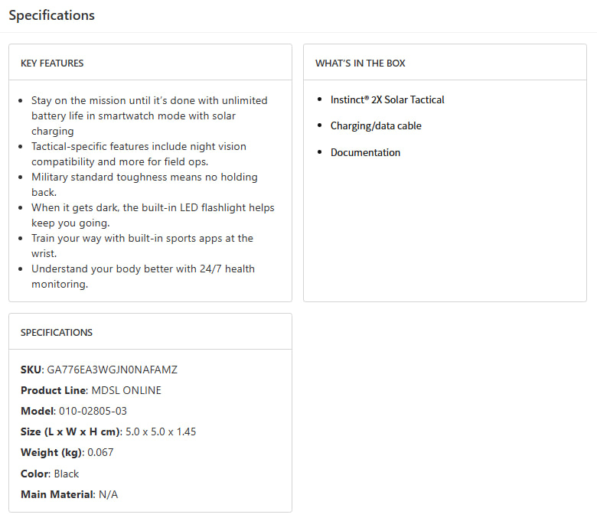Click the Military standard toughness bullet
597x521 pixels.
[145, 184]
